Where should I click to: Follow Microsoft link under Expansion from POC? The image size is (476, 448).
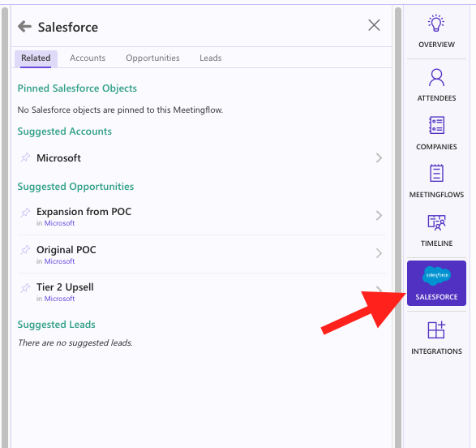(59, 223)
